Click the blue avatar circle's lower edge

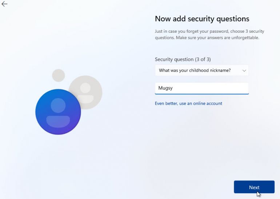[58, 134]
